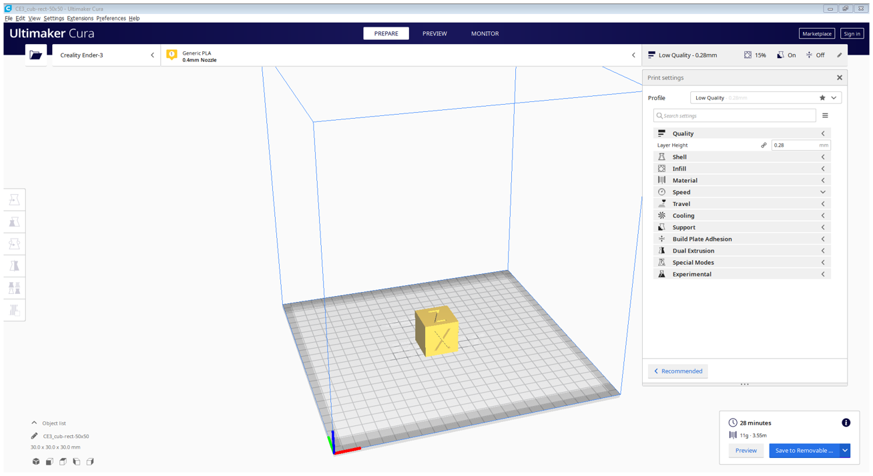Expand the Cooling settings category
The image size is (873, 476).
742,216
